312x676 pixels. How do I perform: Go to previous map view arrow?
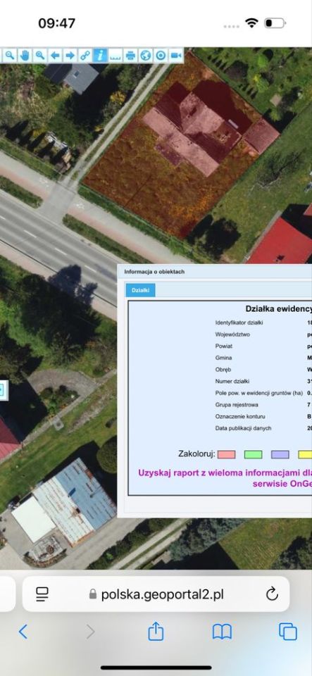coord(55,55)
